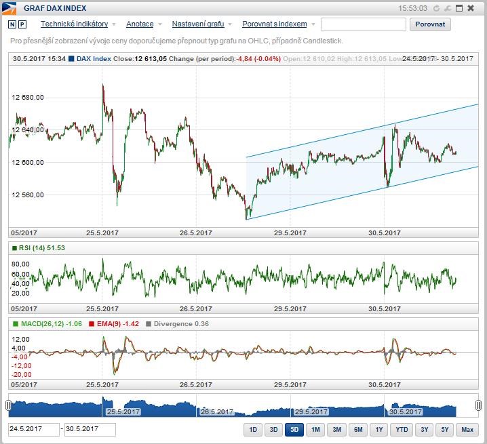Select the Max range button

coord(467,429)
